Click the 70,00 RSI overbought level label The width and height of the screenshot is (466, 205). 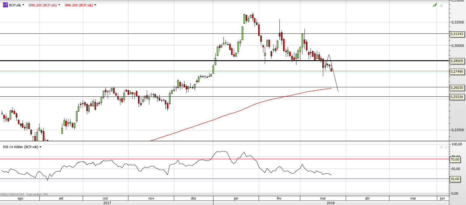(455, 159)
